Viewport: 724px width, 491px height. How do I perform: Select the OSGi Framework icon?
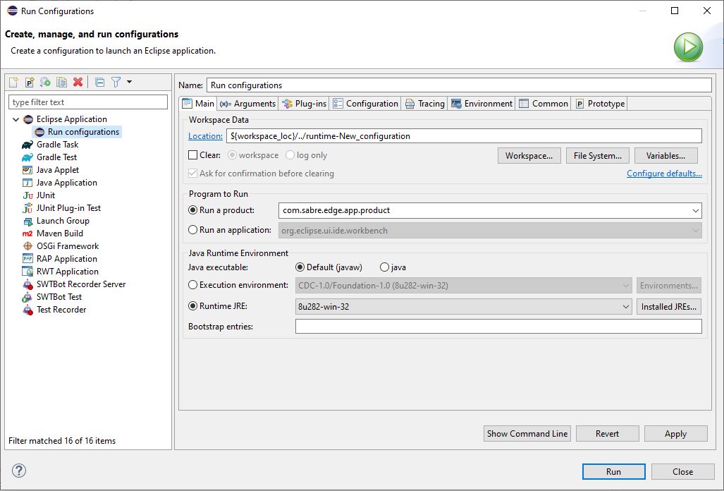coord(27,246)
